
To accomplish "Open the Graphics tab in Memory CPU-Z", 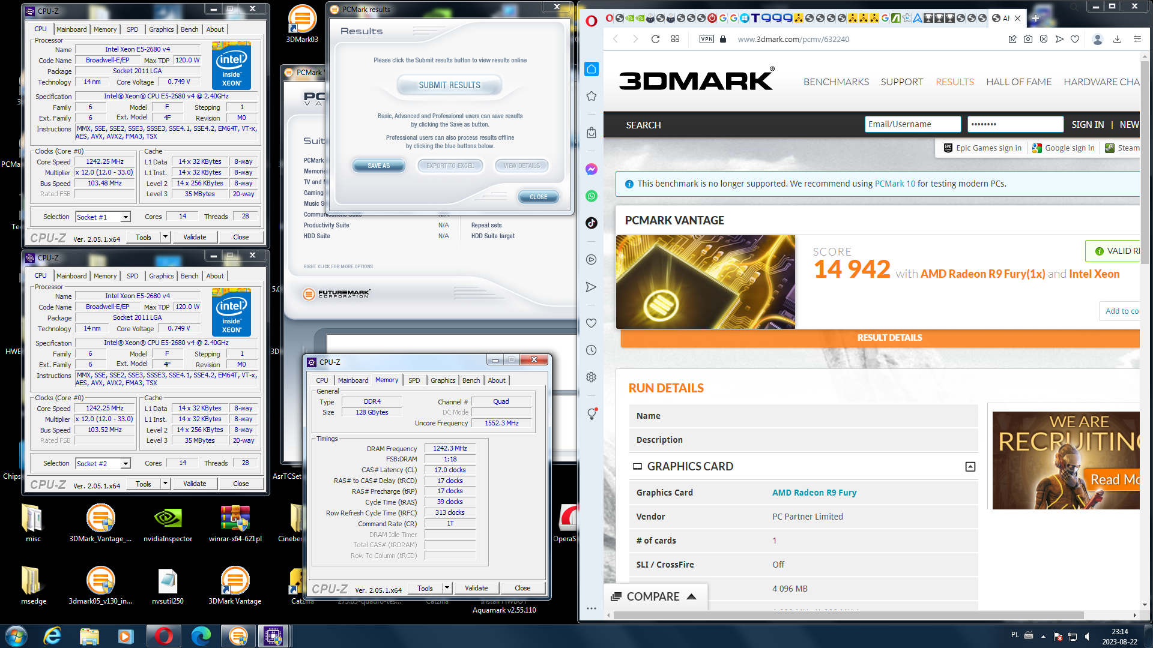I will (x=443, y=380).
